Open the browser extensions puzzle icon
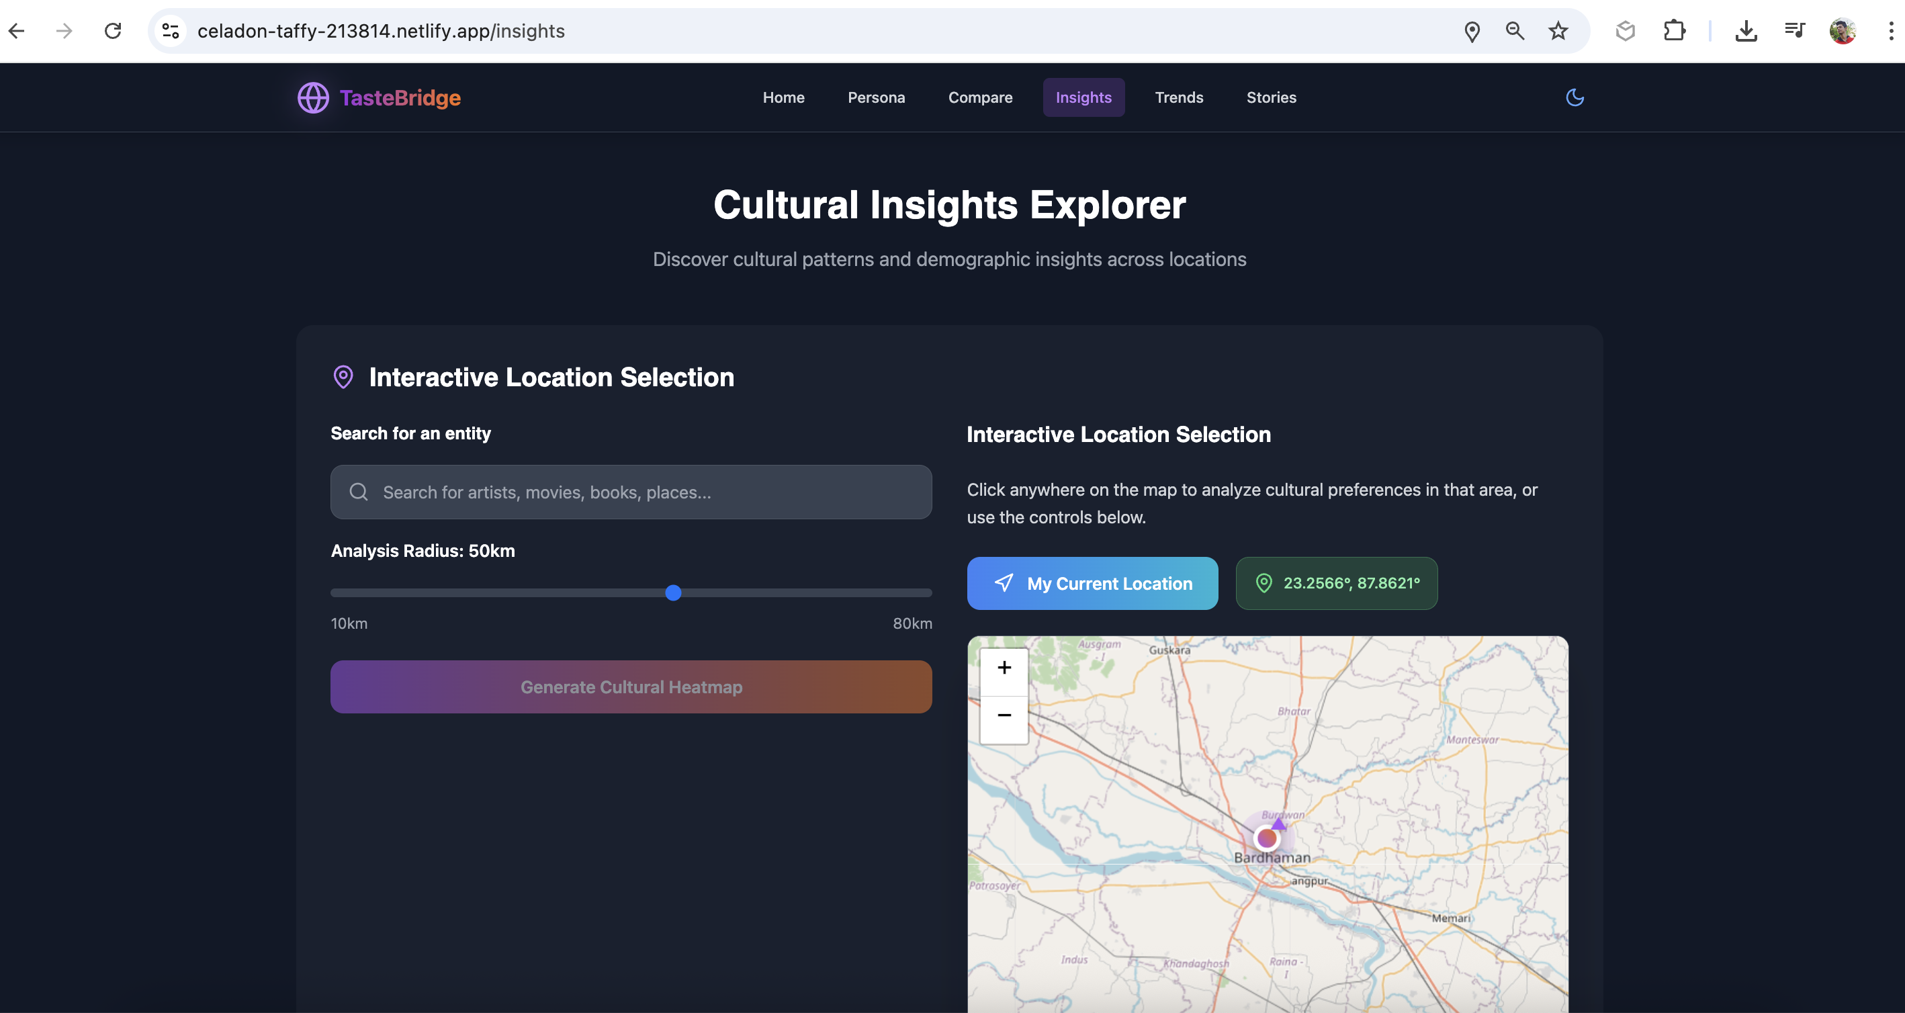Image resolution: width=1905 pixels, height=1013 pixels. click(1675, 31)
